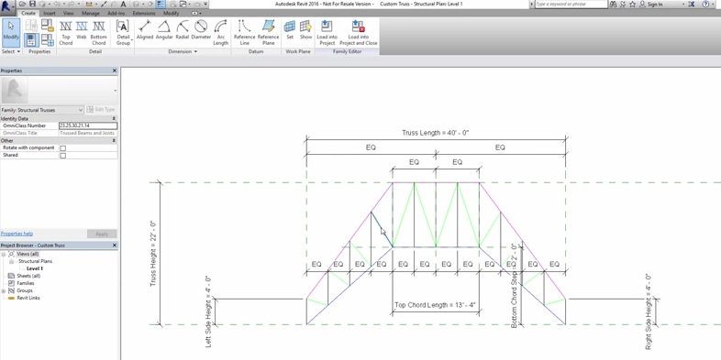Open Family: Structural Trusses dropdown
This screenshot has width=721, height=360.
click(42, 110)
